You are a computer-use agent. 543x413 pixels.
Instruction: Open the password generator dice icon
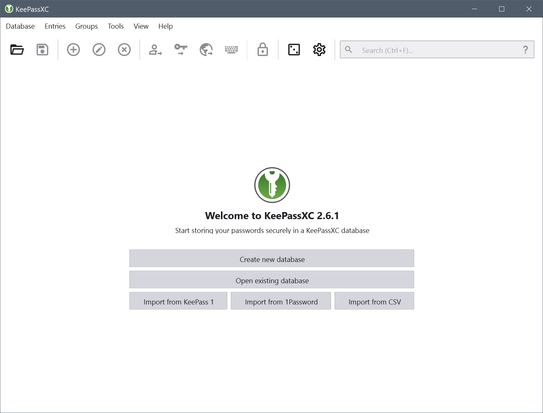(294, 50)
